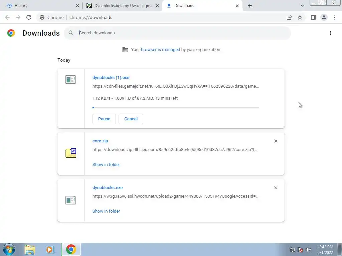Screen dimensions: 342x256
Task: Open the volume speaker icon in the tray
Action: pos(308,250)
